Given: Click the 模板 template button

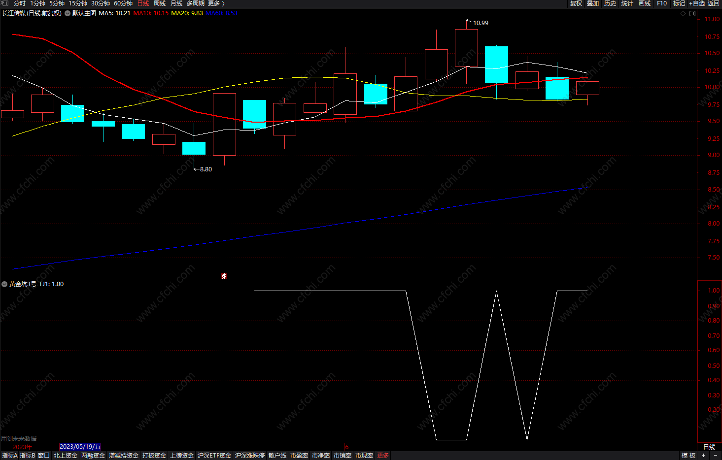Looking at the screenshot, I should (x=688, y=456).
